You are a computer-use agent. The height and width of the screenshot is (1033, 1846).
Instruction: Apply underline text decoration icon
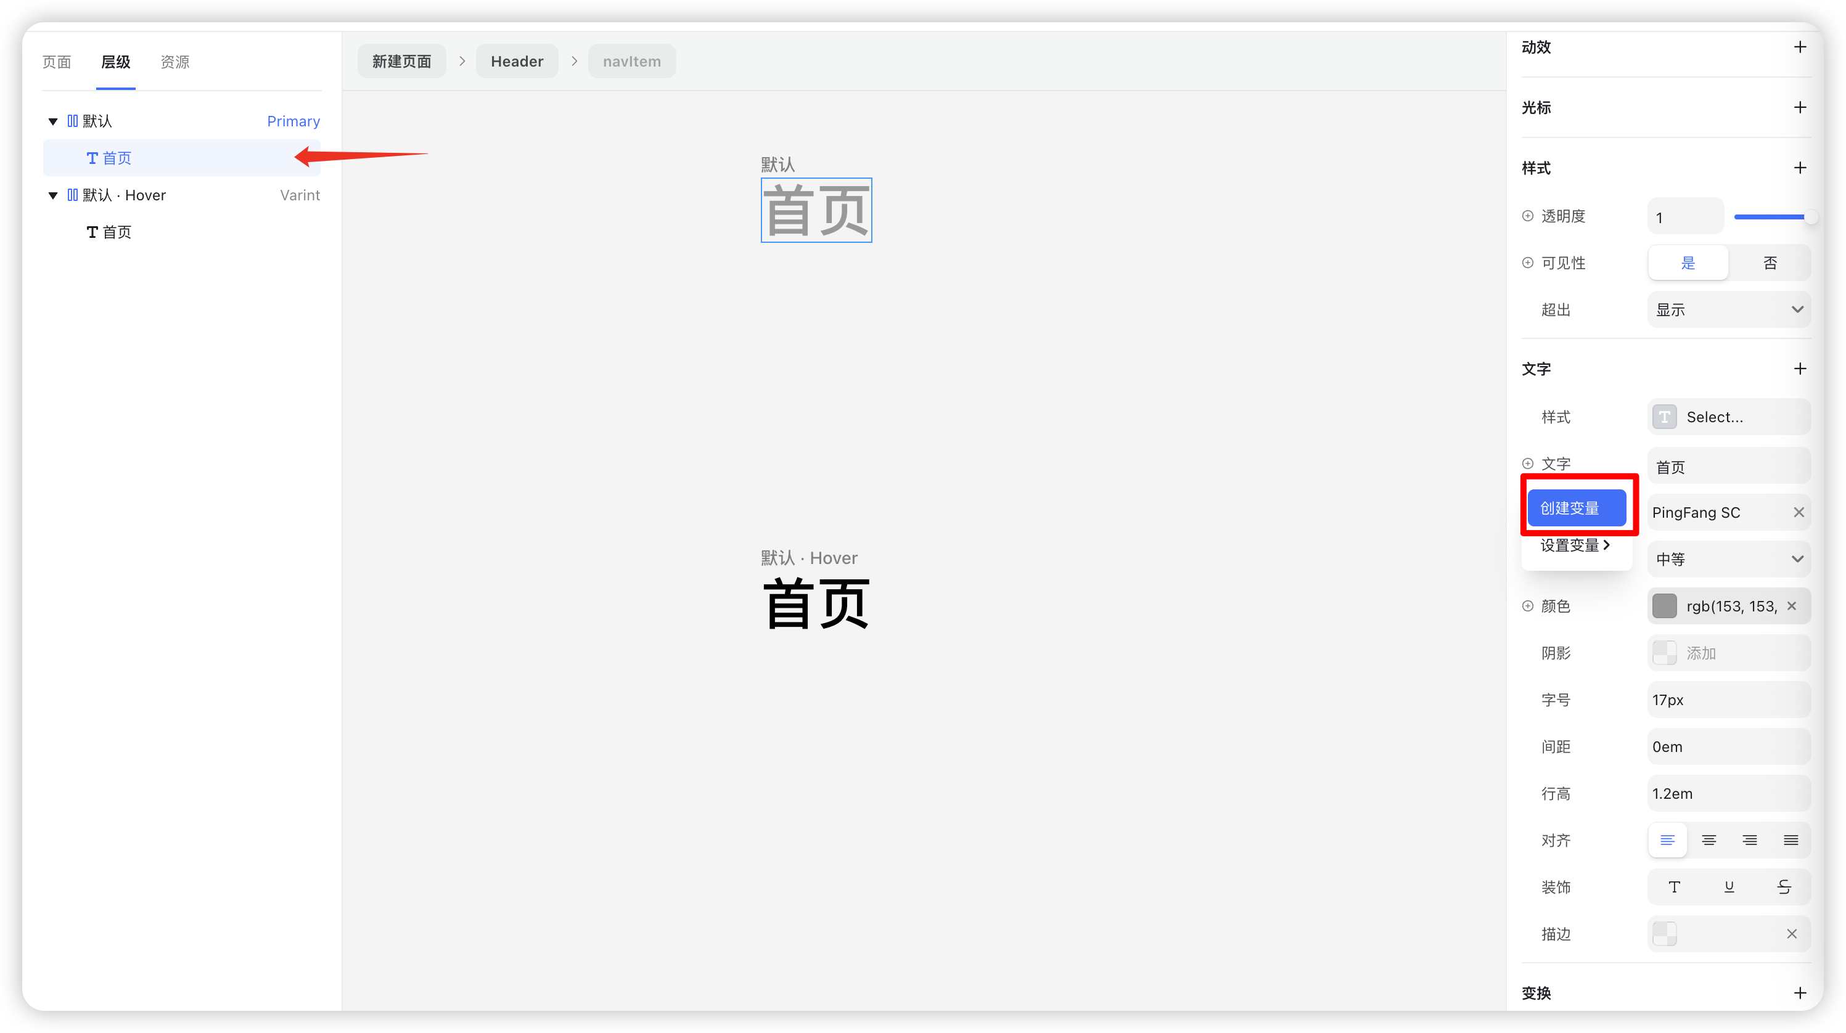pos(1728,887)
